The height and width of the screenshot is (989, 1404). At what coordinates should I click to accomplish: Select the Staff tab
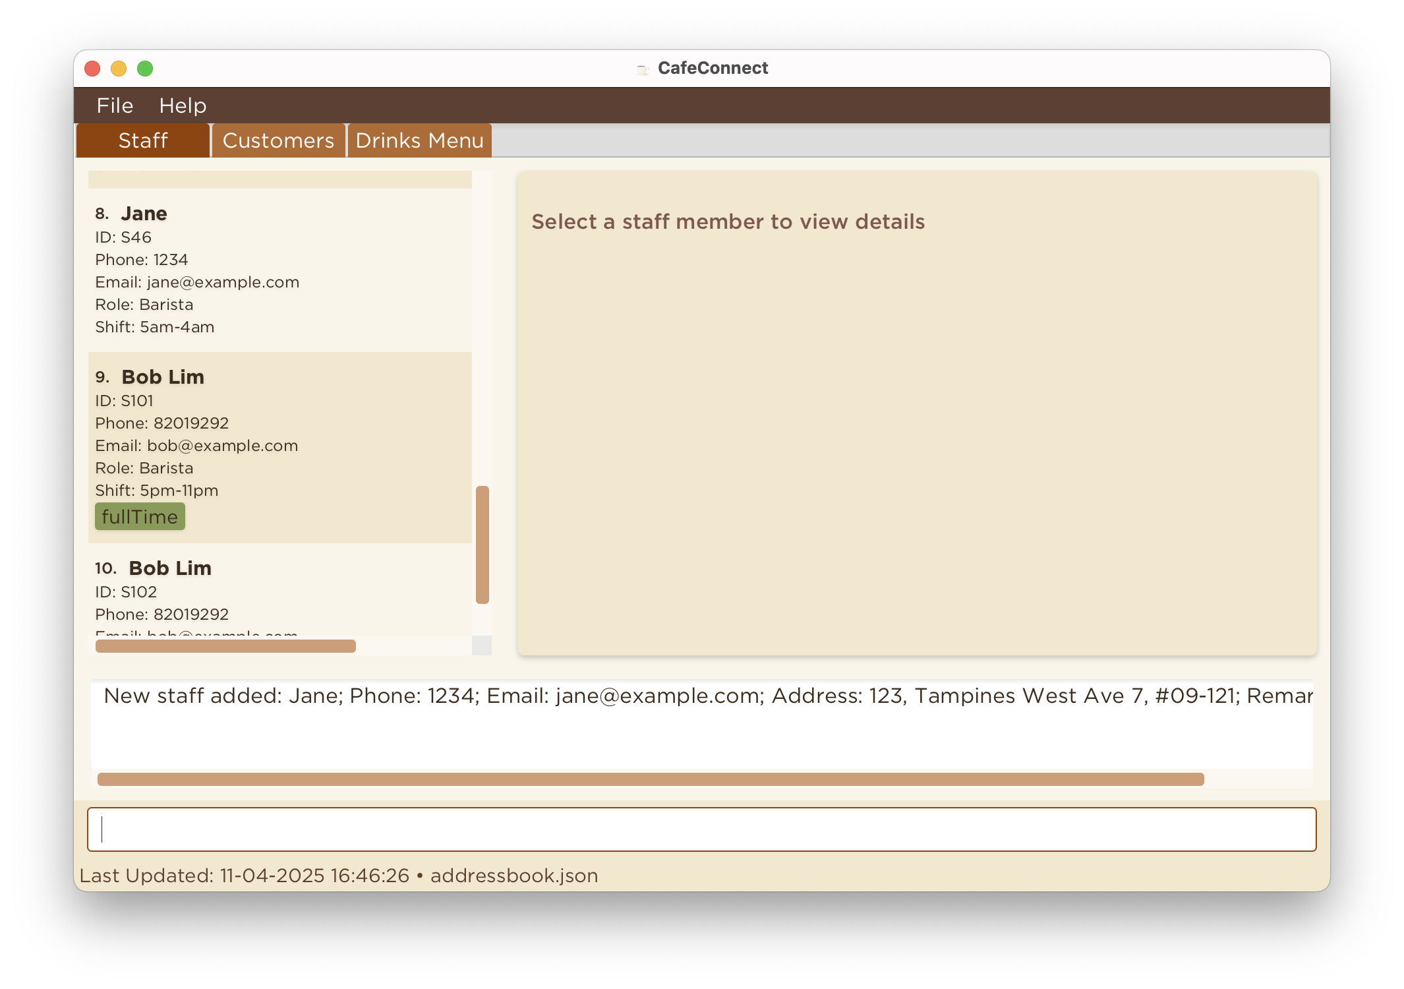click(143, 140)
